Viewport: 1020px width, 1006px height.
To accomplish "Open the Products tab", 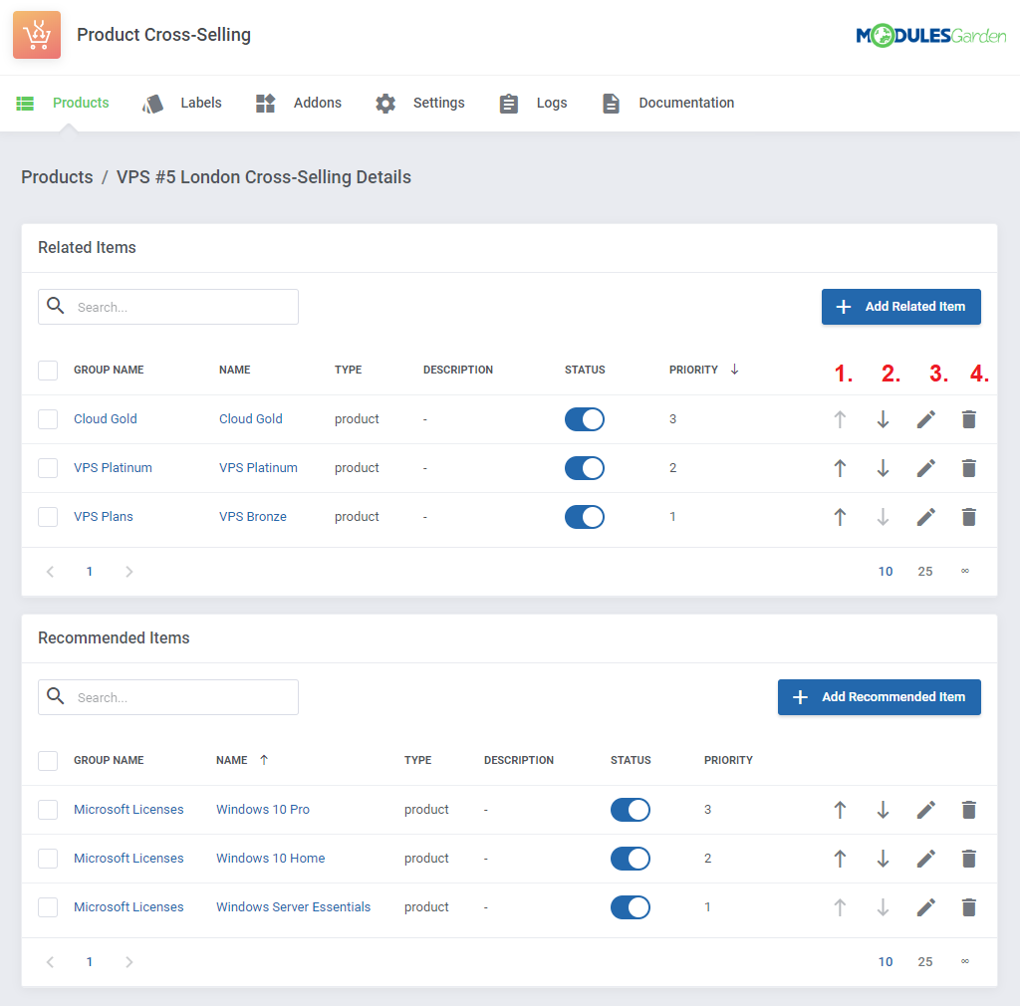I will [x=63, y=103].
